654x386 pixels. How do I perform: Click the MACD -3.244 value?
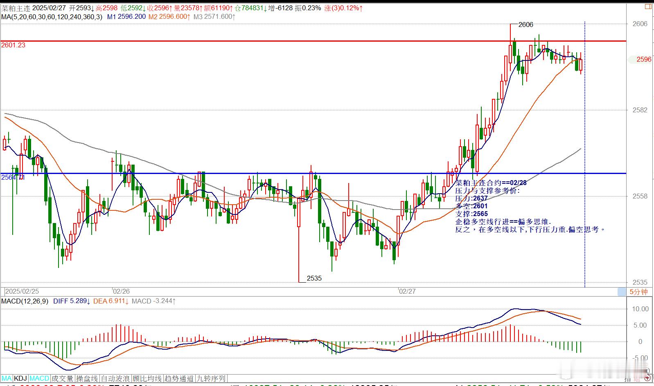[154, 301]
